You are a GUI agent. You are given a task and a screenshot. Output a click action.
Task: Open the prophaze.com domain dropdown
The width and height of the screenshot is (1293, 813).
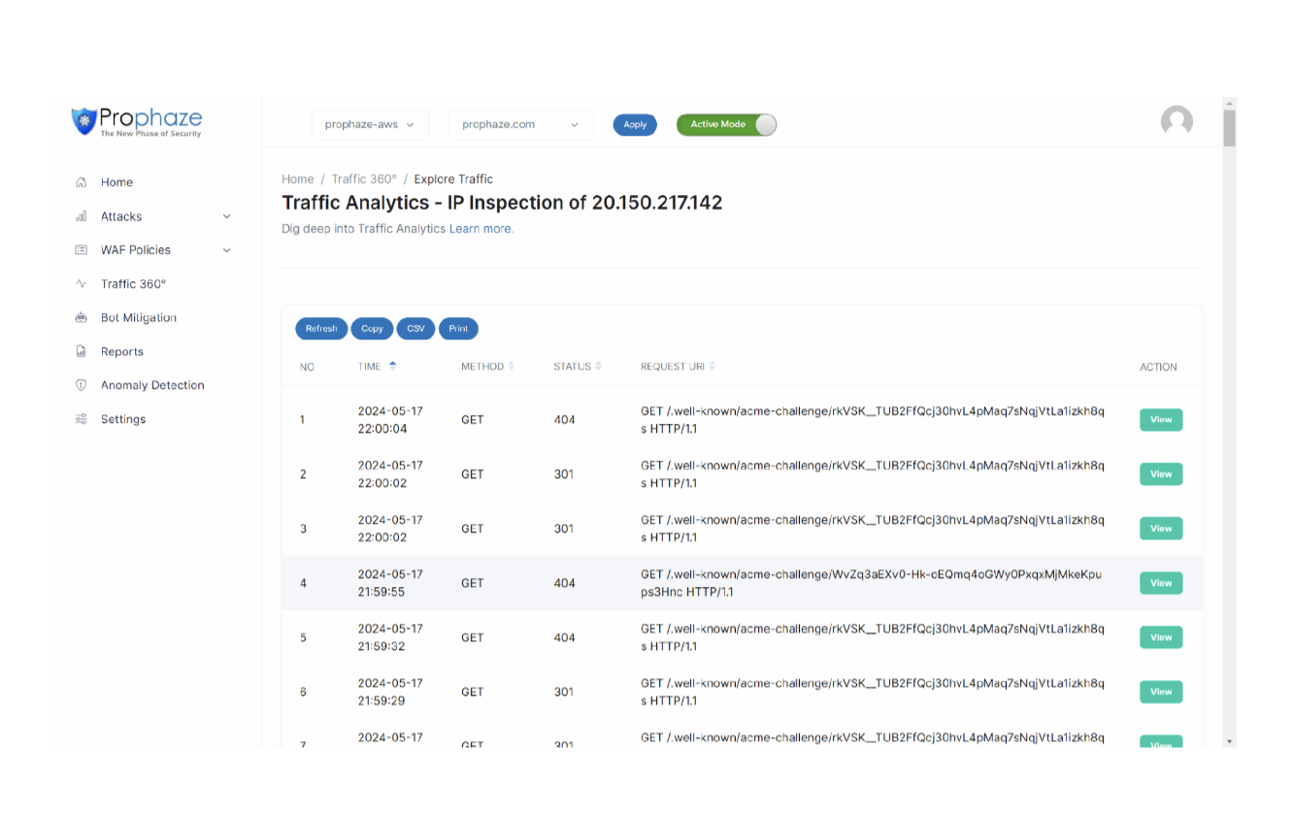520,124
